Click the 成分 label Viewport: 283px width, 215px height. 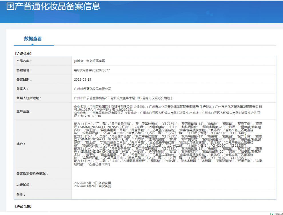pos(21,144)
